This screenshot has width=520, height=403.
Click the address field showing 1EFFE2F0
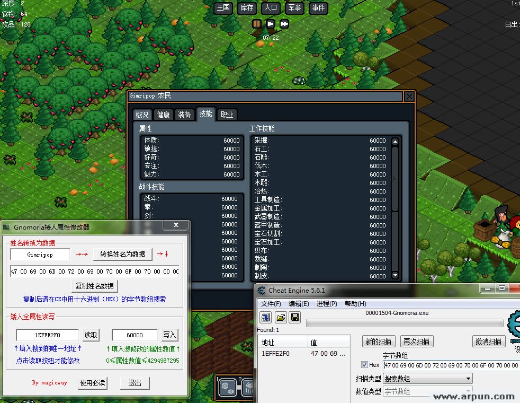[48, 335]
